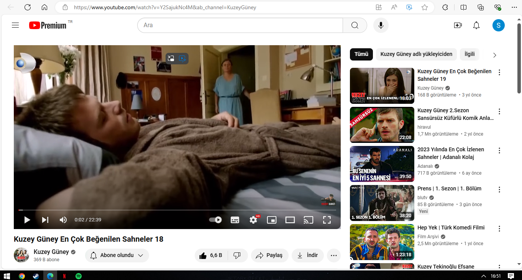Open browser Collections
The width and height of the screenshot is (522, 280).
coord(481,7)
